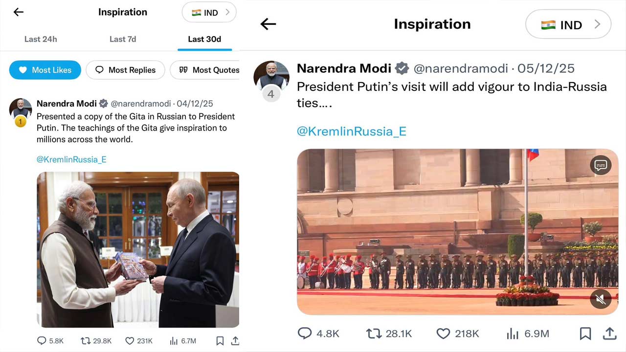Viewport: 626px width, 352px height.
Task: Click the retweet icon showing 29.8K
Action: pyautogui.click(x=86, y=341)
